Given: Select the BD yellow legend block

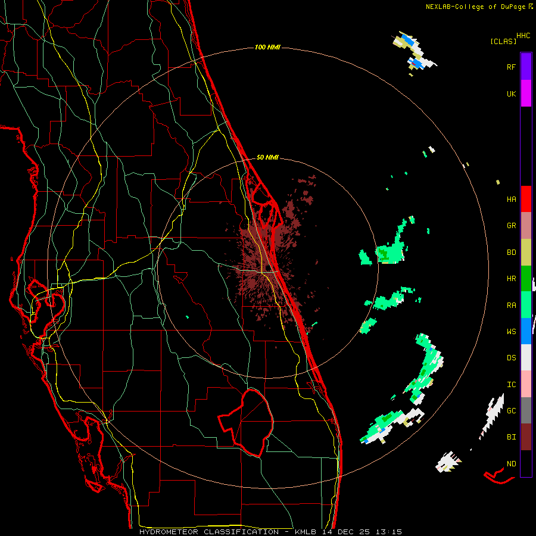Looking at the screenshot, I should point(526,252).
